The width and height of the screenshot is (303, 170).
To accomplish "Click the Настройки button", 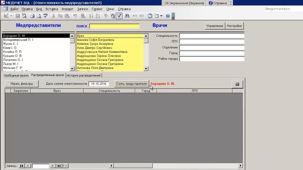I will tap(234, 26).
